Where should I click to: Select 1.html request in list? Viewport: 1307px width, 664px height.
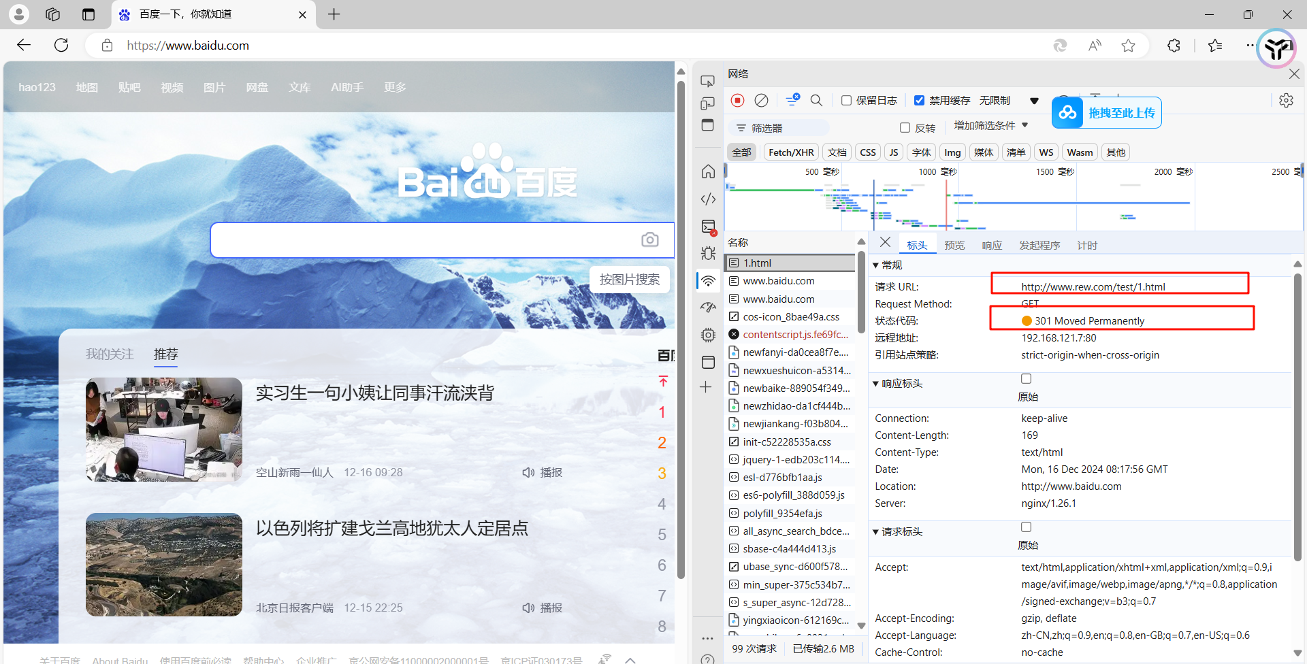click(790, 263)
